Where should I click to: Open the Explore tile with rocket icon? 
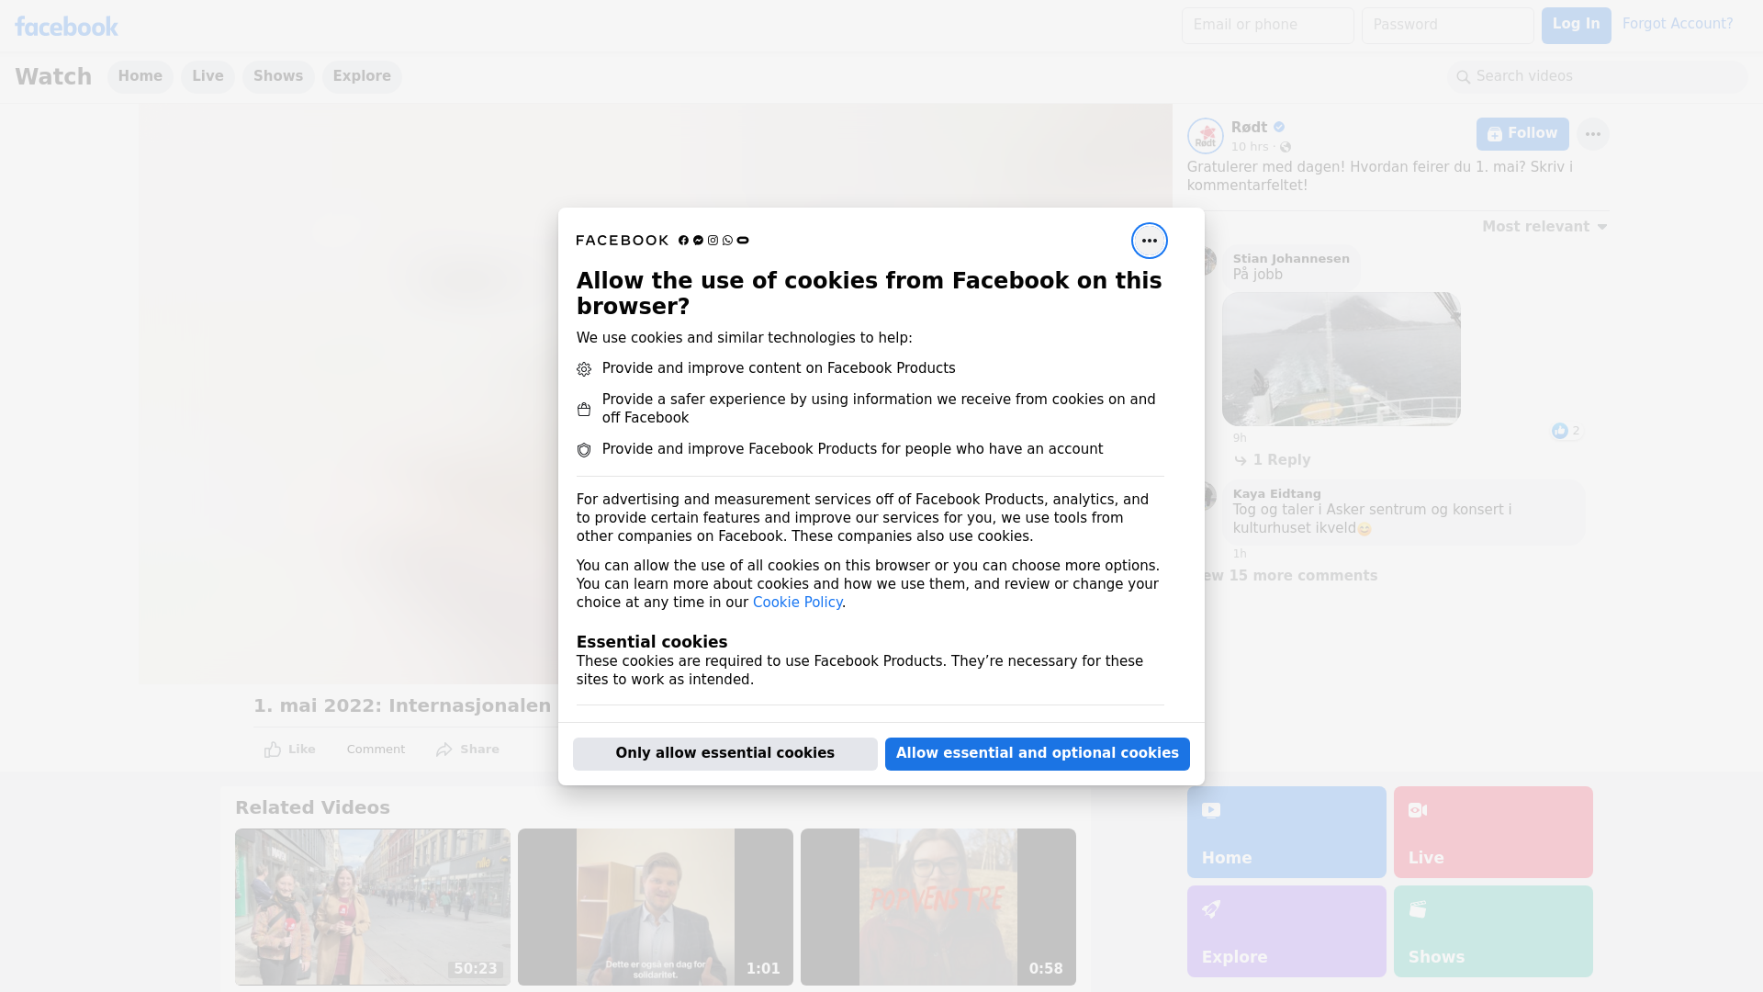click(x=1286, y=931)
